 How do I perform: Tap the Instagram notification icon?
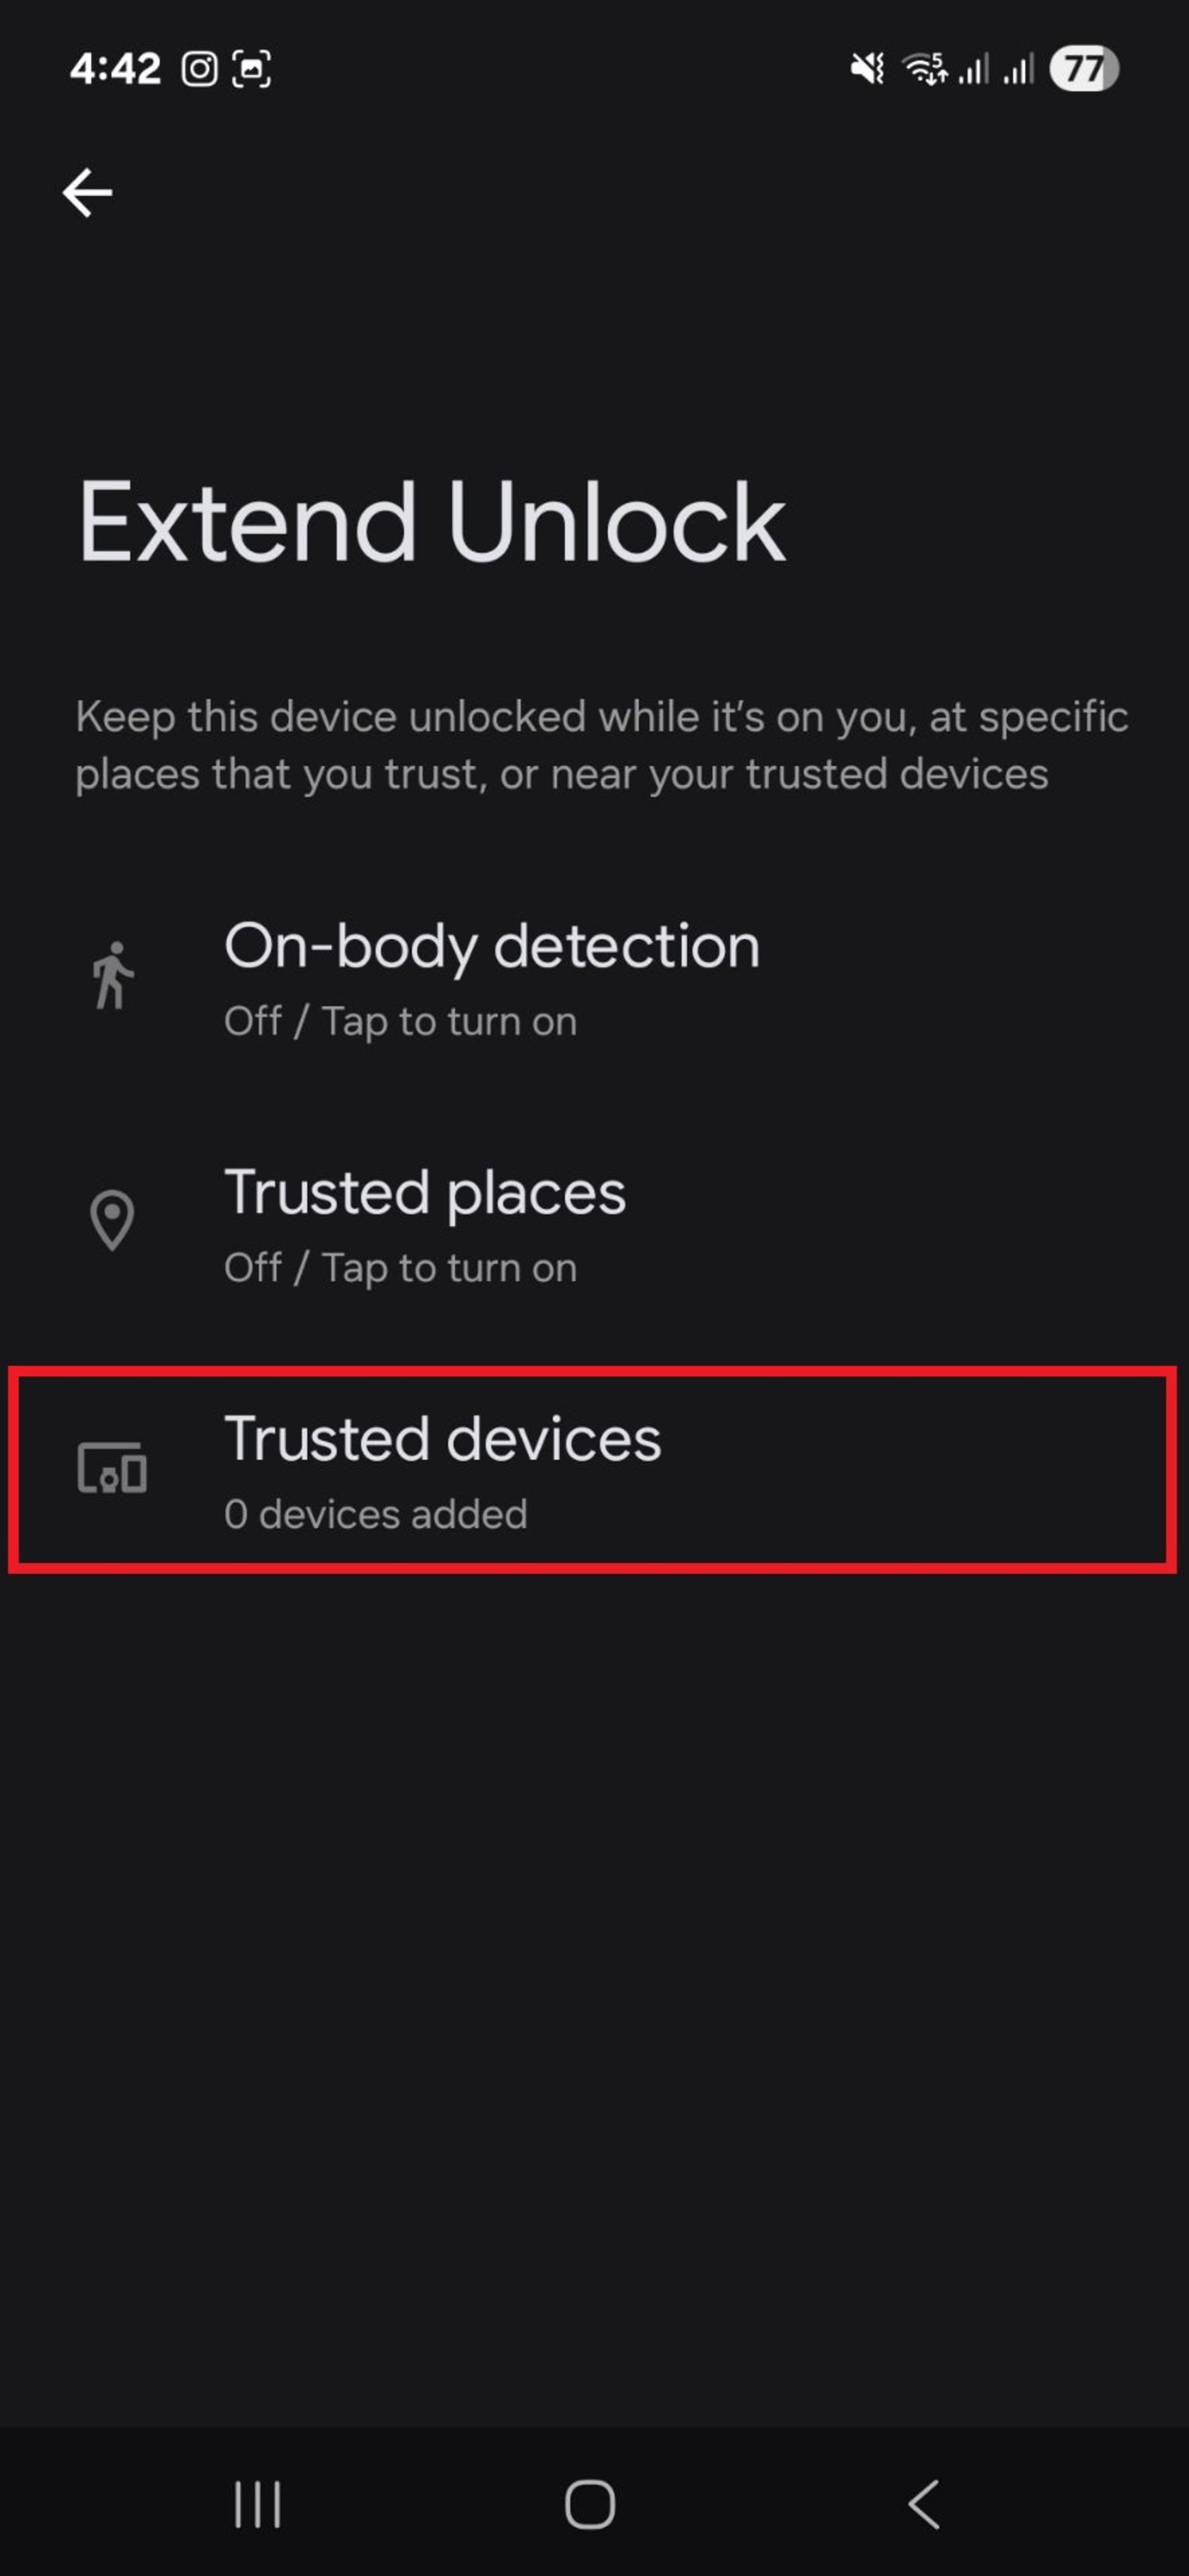tap(199, 69)
